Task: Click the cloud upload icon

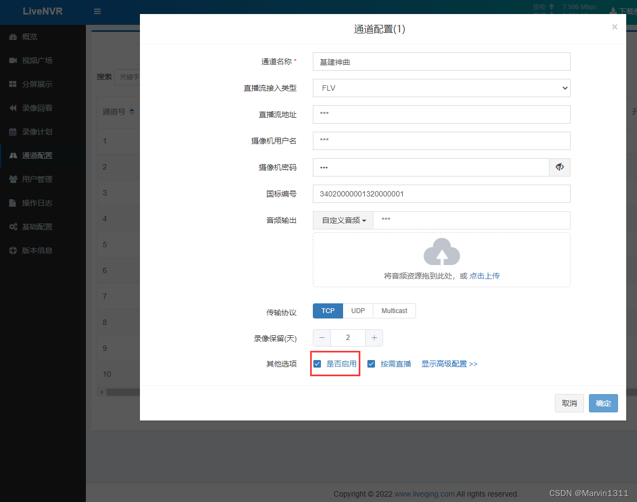Action: pos(441,253)
